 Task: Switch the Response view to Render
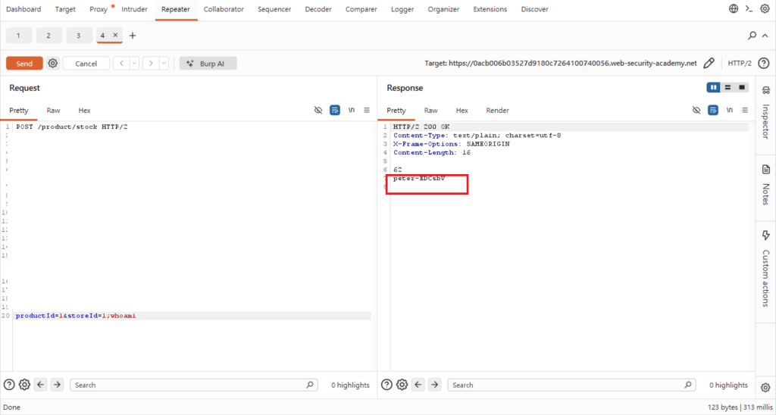point(497,111)
